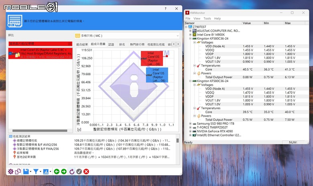Viewport: 313px width, 186px height.
Task: Click the Value column header in HWMonitor
Action: pyautogui.click(x=252, y=23)
